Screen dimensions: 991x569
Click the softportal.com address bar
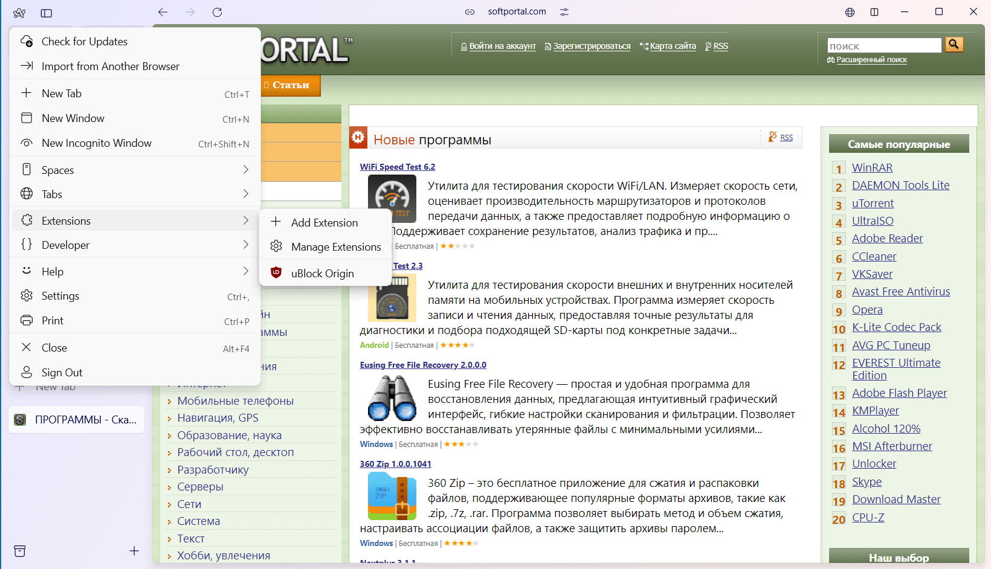[517, 11]
